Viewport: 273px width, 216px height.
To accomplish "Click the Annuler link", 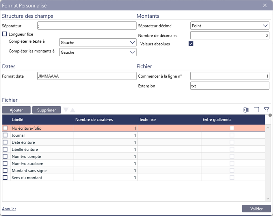I will 9,209.
